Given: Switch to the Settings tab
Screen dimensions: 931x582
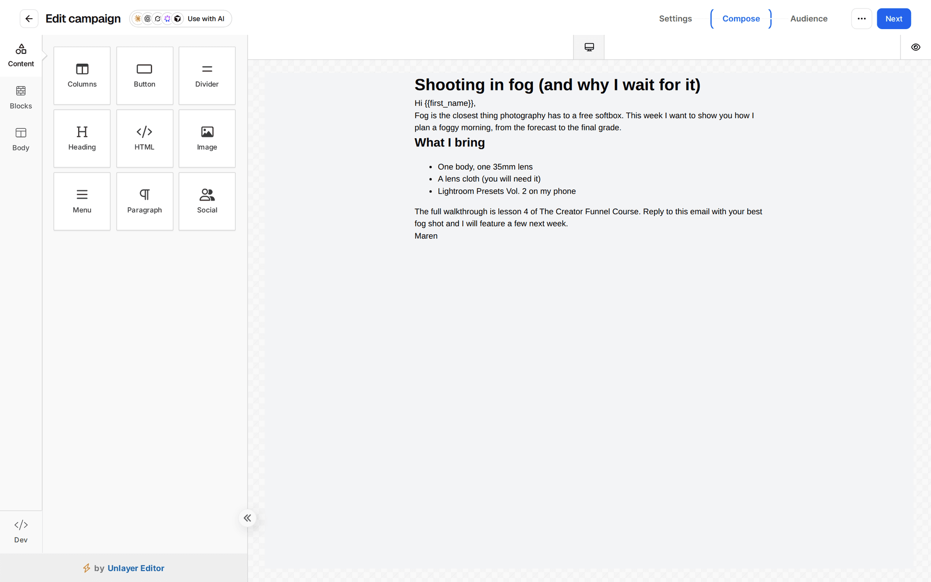Looking at the screenshot, I should (x=676, y=19).
